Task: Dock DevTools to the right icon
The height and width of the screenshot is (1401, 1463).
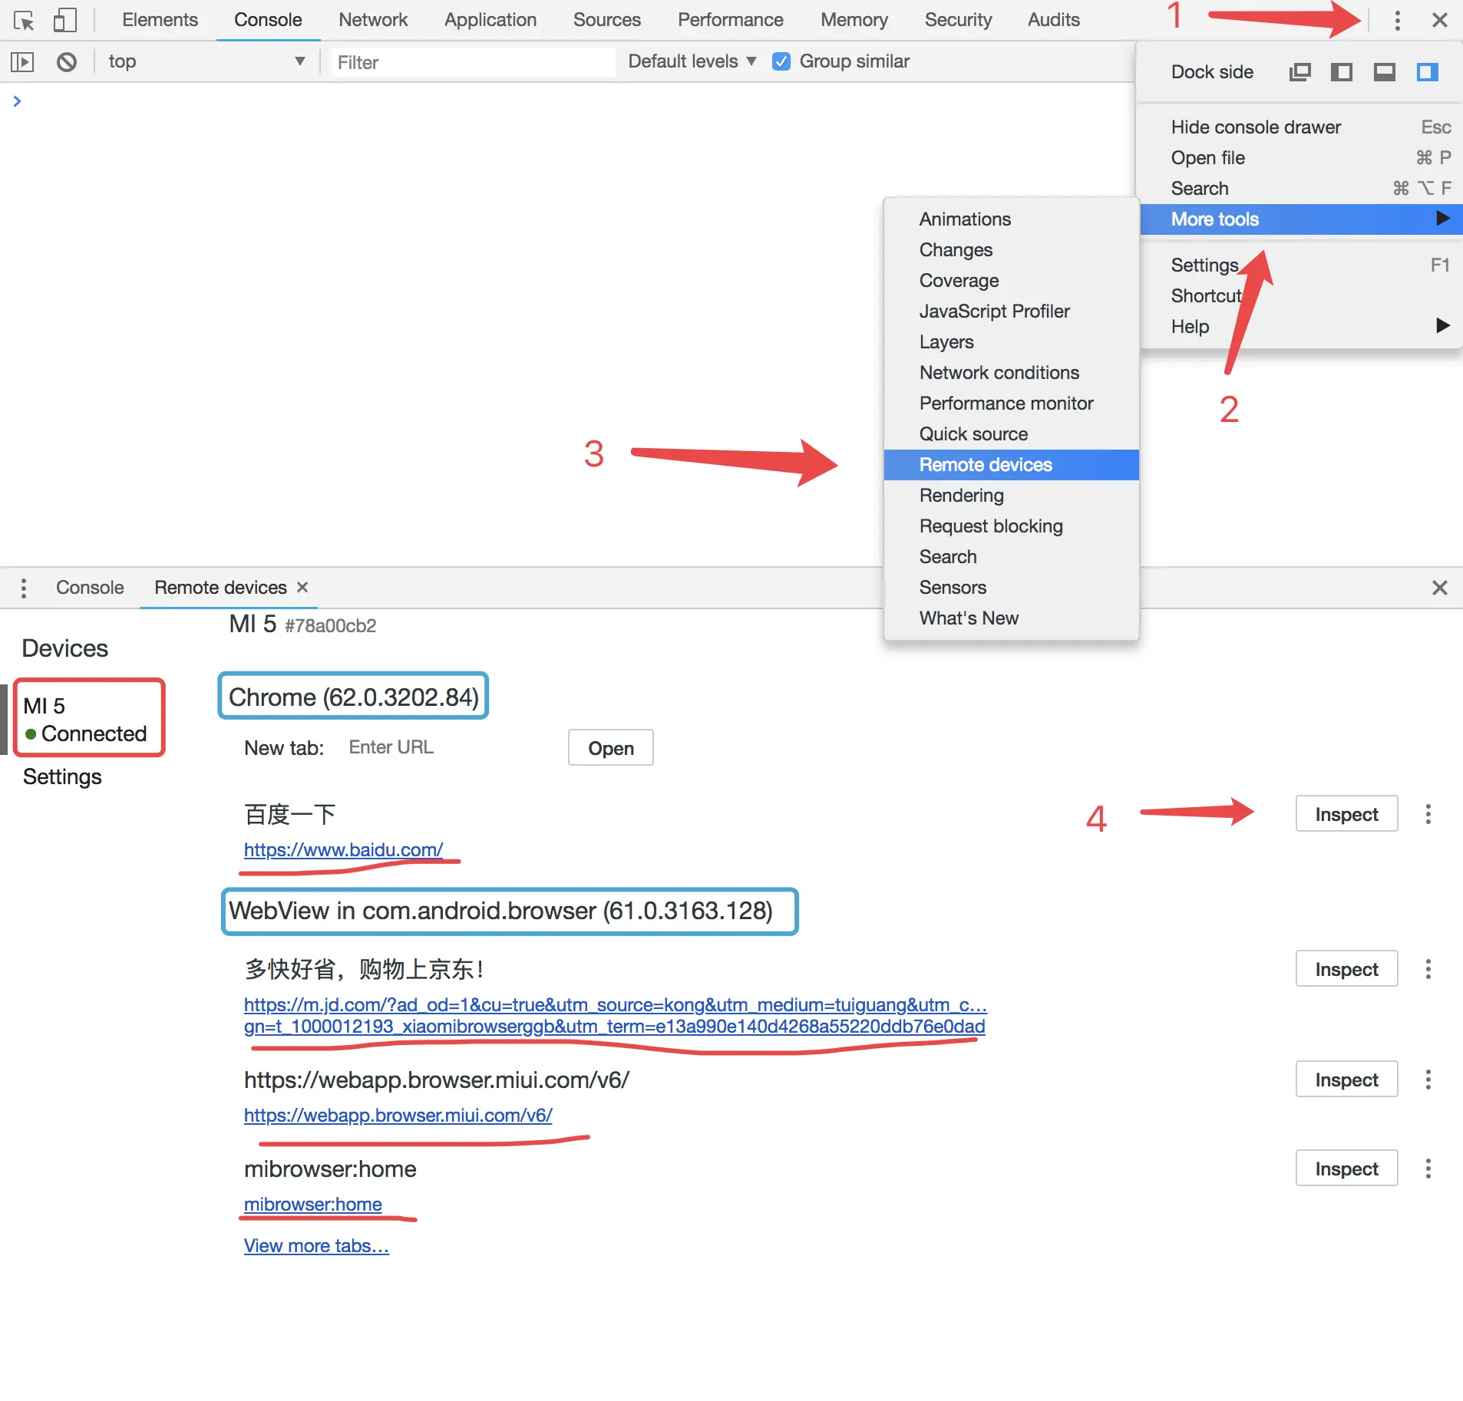Action: 1427,72
